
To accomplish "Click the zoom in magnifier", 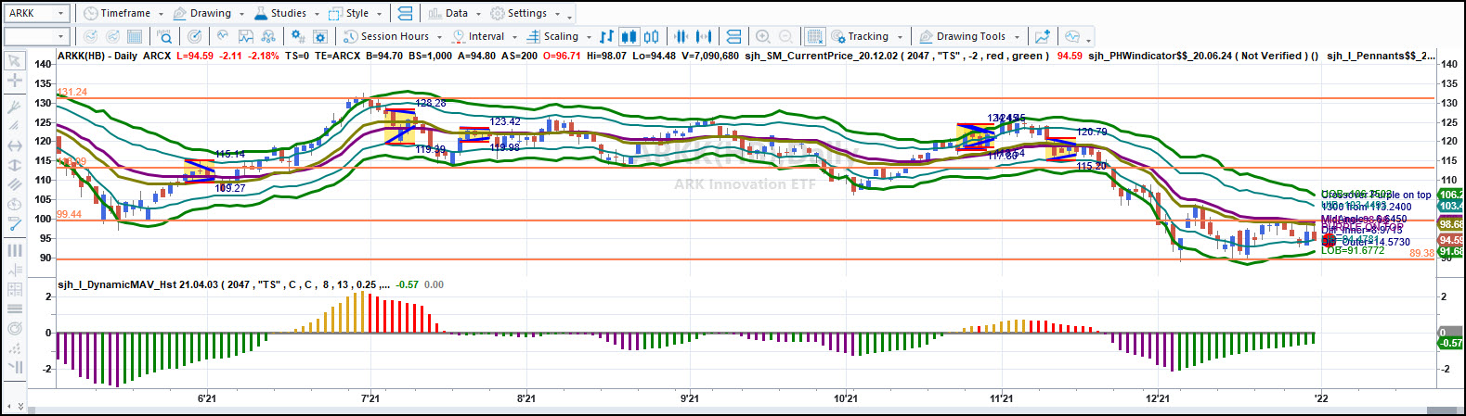I will pyautogui.click(x=763, y=36).
